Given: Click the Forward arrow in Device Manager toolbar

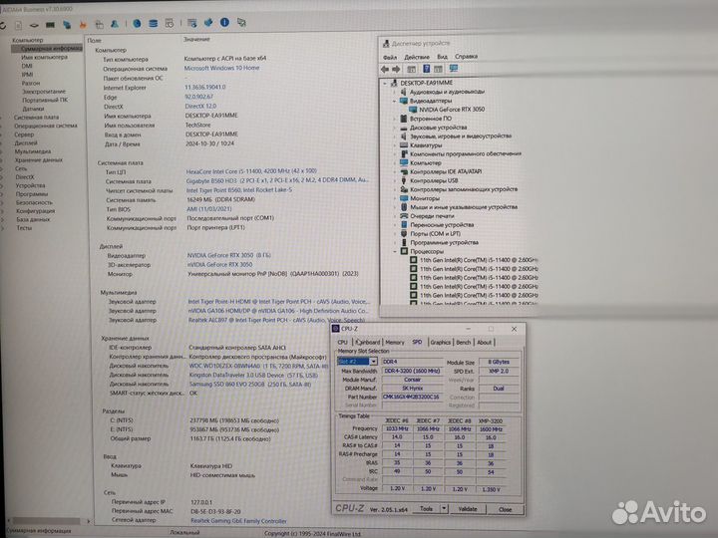Looking at the screenshot, I should 396,69.
